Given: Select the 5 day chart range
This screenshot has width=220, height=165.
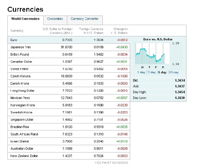Looking at the screenshot, I should (x=162, y=72).
